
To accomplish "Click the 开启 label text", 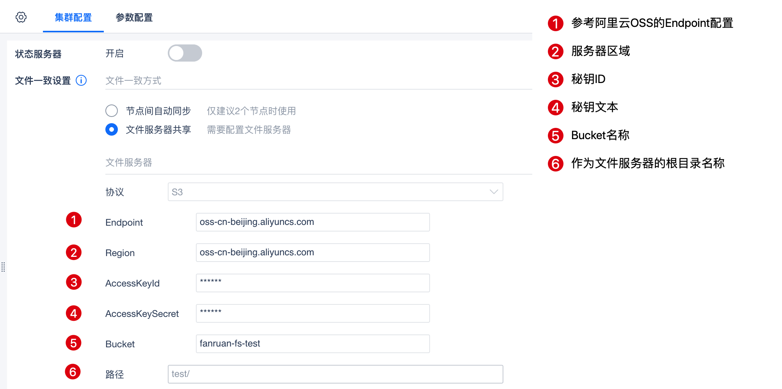I will coord(115,53).
